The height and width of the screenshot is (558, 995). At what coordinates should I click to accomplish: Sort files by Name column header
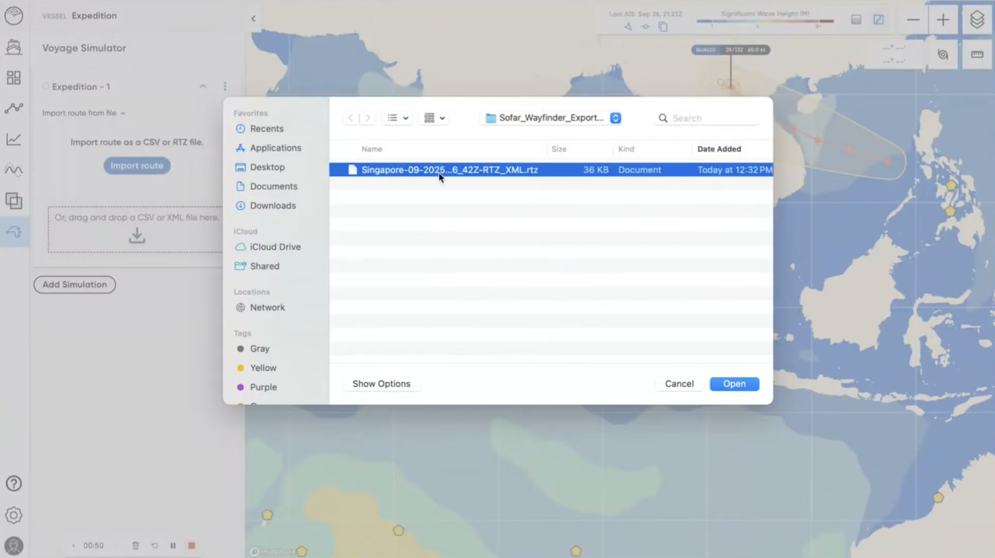[x=372, y=149]
